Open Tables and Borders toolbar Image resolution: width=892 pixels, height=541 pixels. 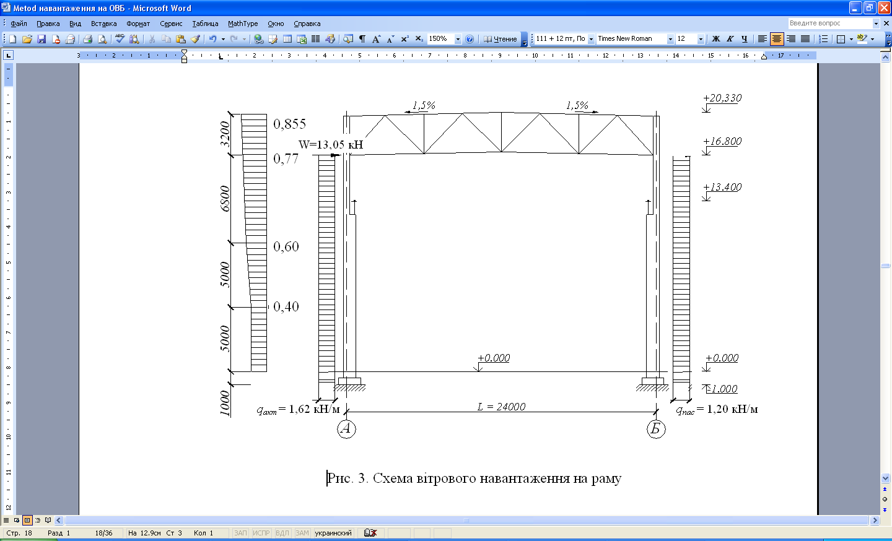[x=273, y=39]
